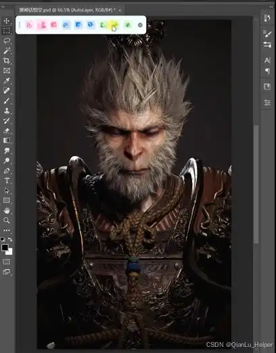Screen dimensions: 276x353
Task: Expand the right panel dock arrows
Action: pos(271,7)
